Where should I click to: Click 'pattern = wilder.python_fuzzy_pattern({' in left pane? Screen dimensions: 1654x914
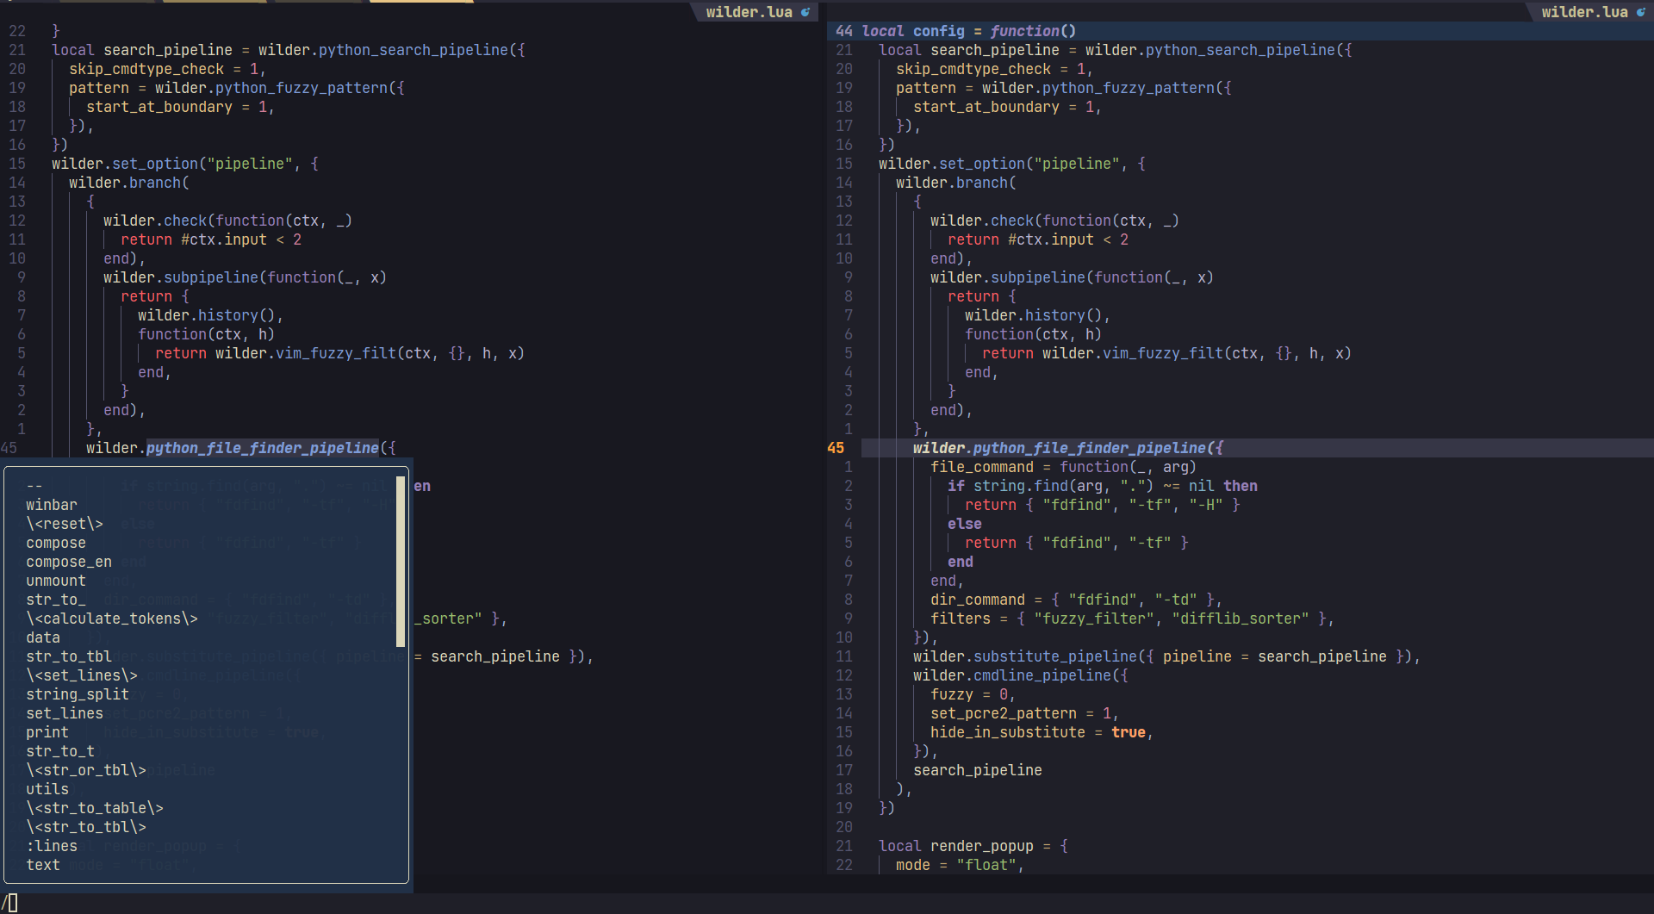pyautogui.click(x=237, y=88)
